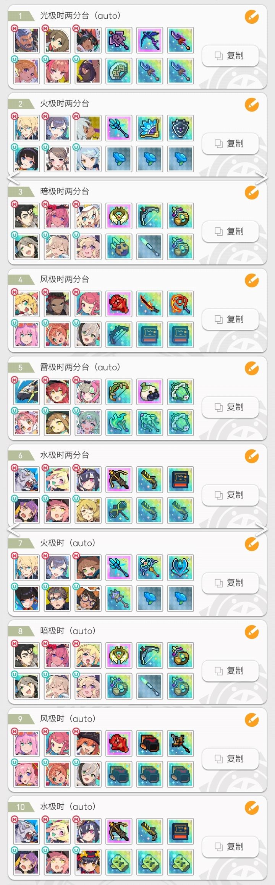Viewport: 275px width, 885px height.
Task: Edit team 1 with the orange pencil icon
Action: (x=252, y=17)
